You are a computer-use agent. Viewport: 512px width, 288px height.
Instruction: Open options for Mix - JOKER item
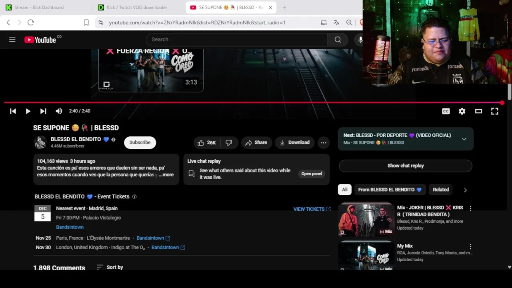coord(470,208)
